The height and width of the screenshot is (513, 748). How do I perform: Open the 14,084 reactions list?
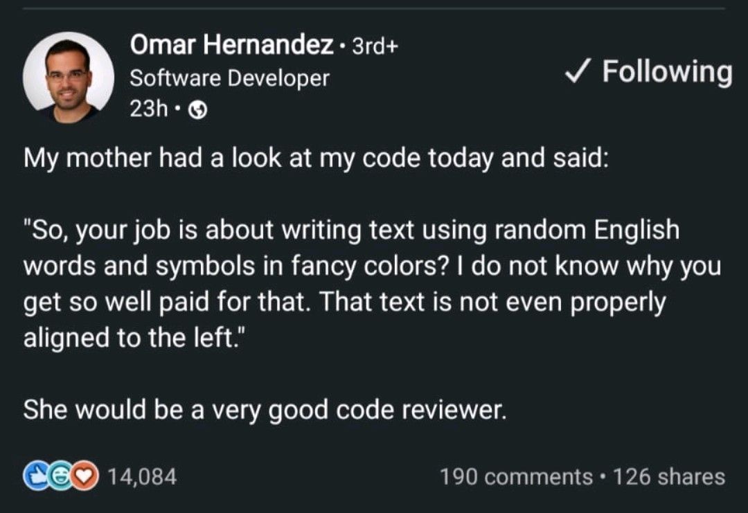point(142,477)
